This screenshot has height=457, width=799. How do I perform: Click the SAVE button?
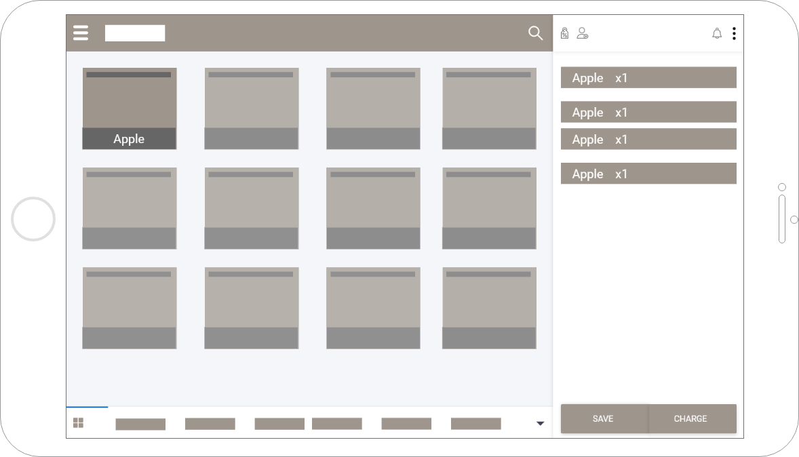coord(603,418)
